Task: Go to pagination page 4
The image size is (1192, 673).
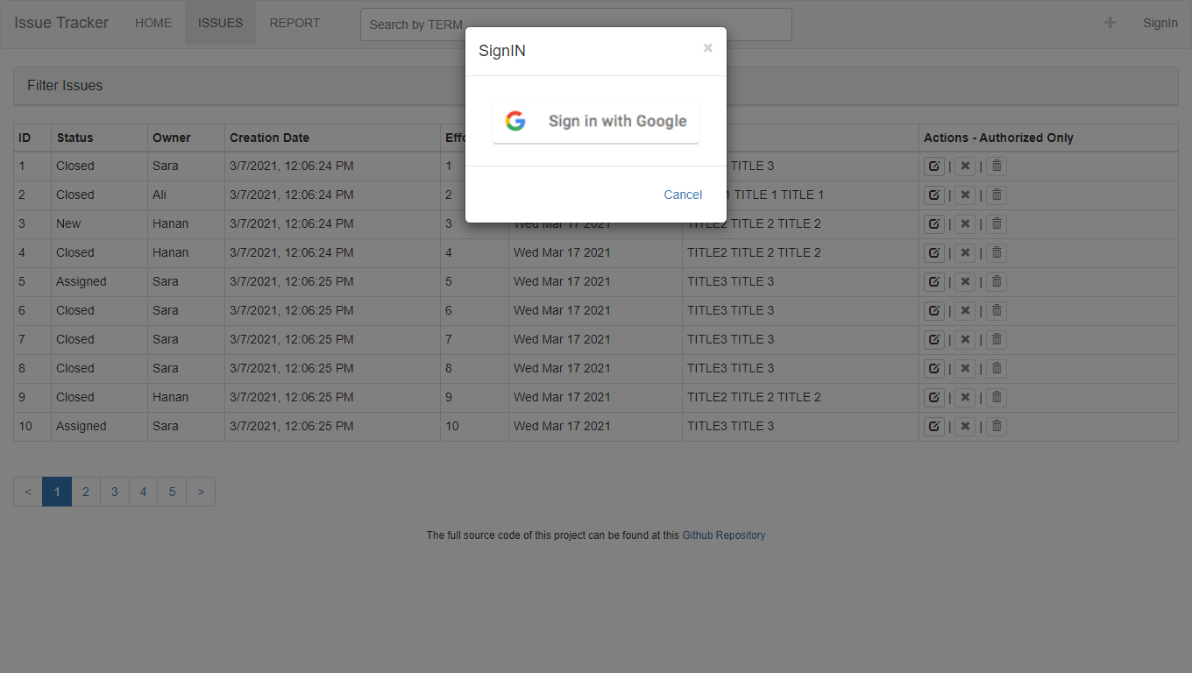Action: point(144,492)
